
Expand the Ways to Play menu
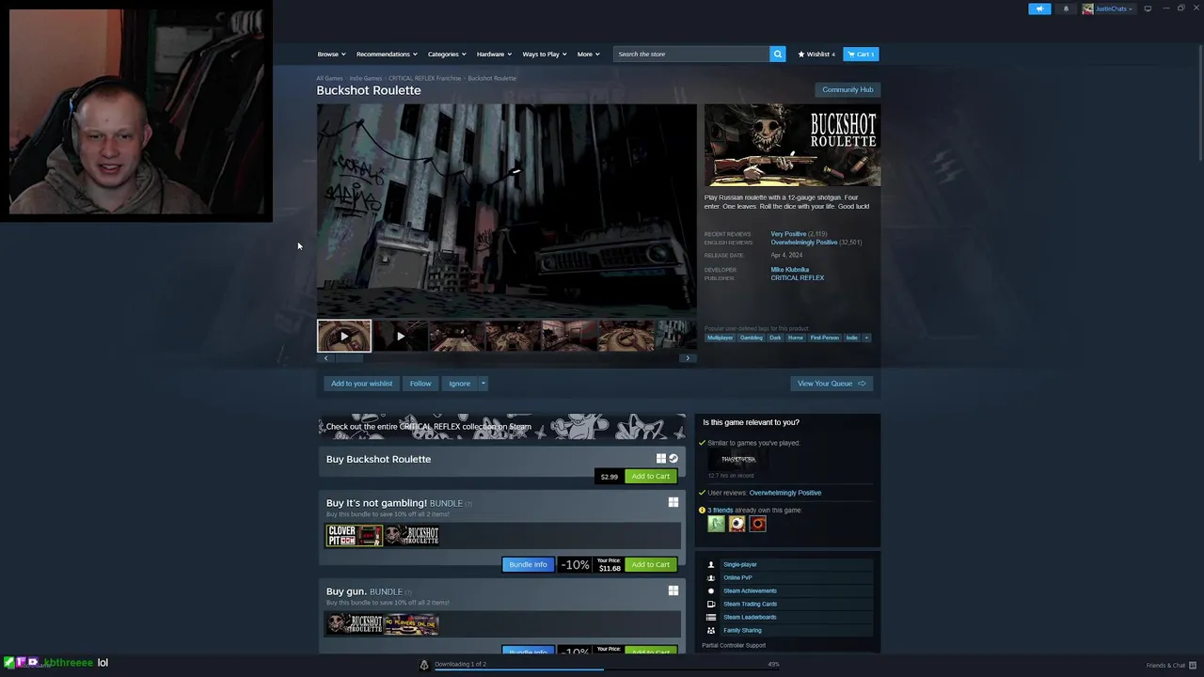(x=545, y=54)
